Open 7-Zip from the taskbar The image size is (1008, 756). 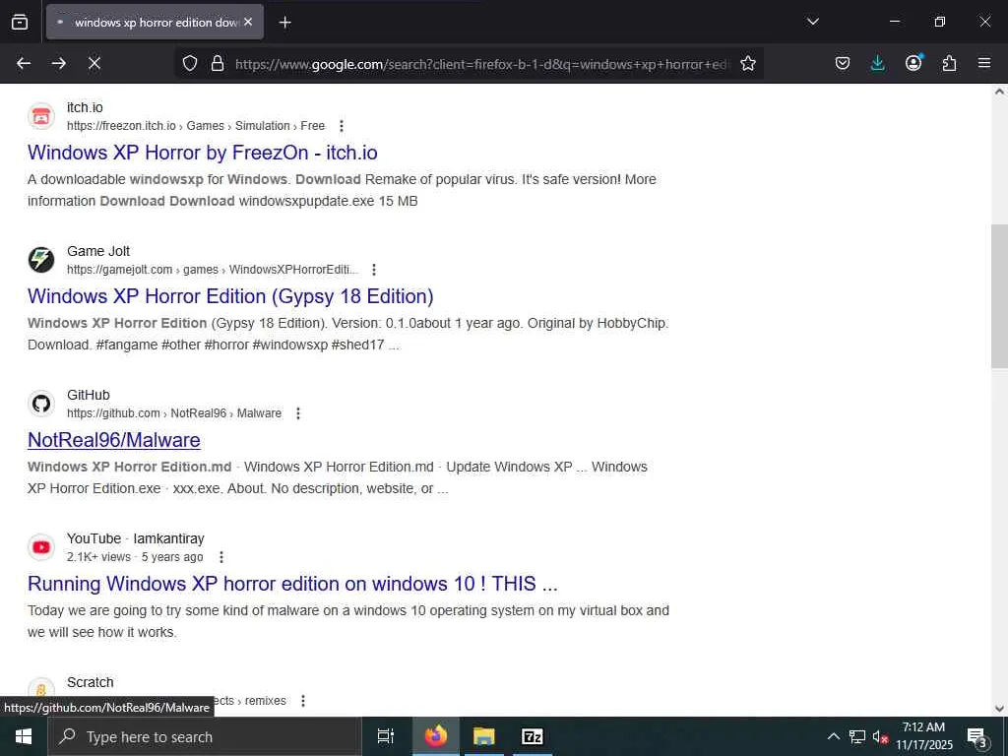point(532,736)
